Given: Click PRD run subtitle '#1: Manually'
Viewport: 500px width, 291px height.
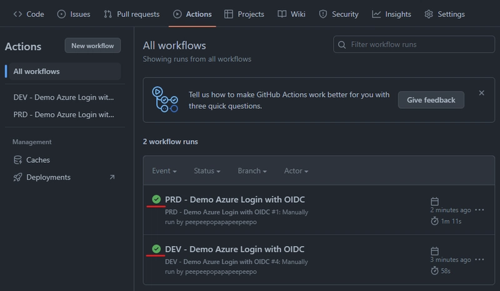Looking at the screenshot, I should click(290, 212).
